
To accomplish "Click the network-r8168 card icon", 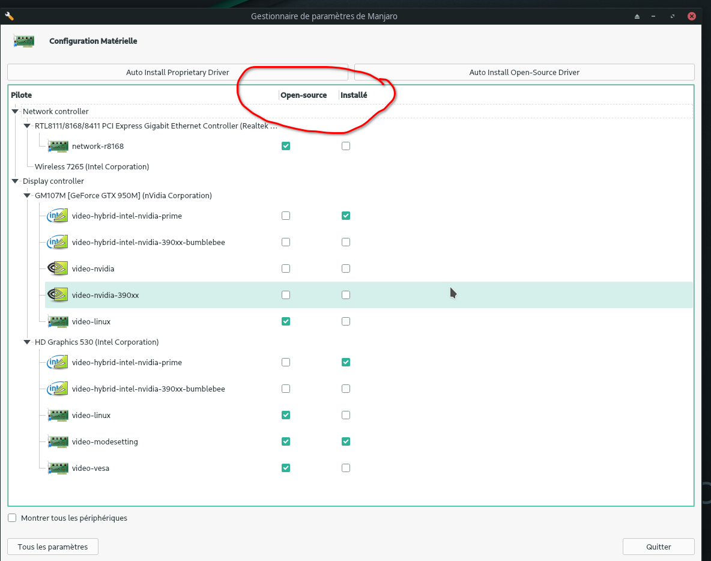I will point(58,146).
